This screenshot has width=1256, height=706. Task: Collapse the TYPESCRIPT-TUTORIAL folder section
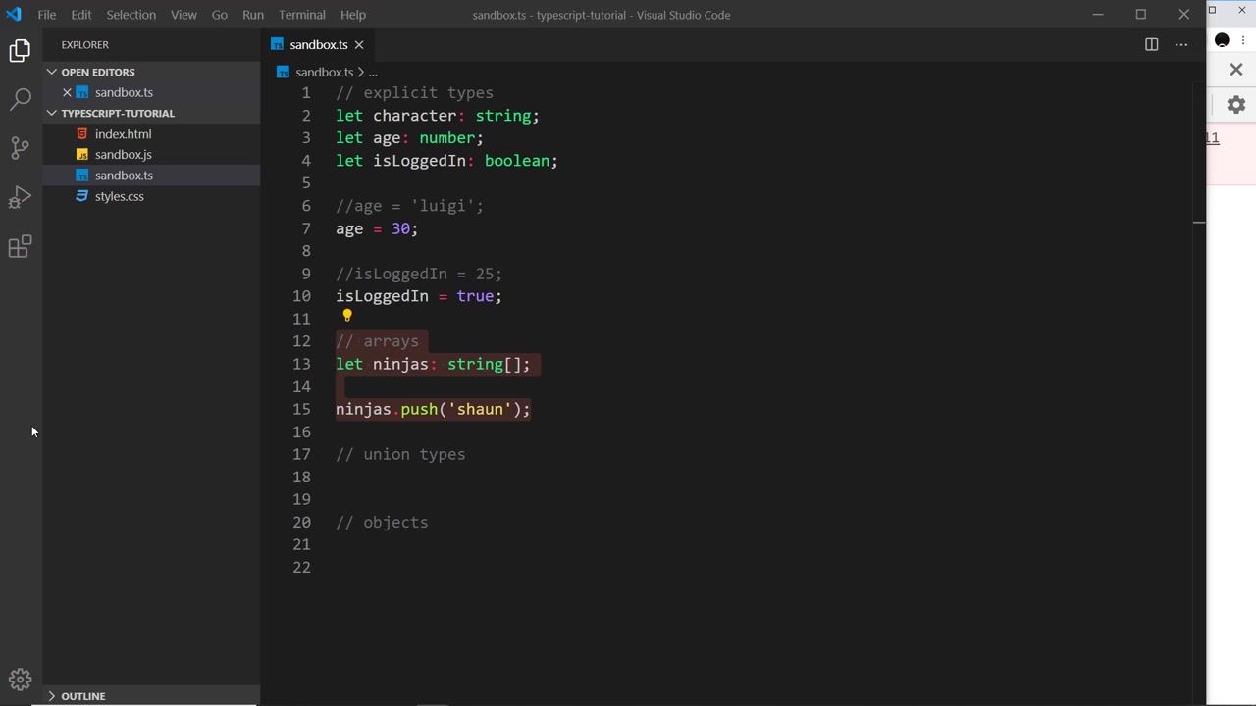tap(152, 113)
